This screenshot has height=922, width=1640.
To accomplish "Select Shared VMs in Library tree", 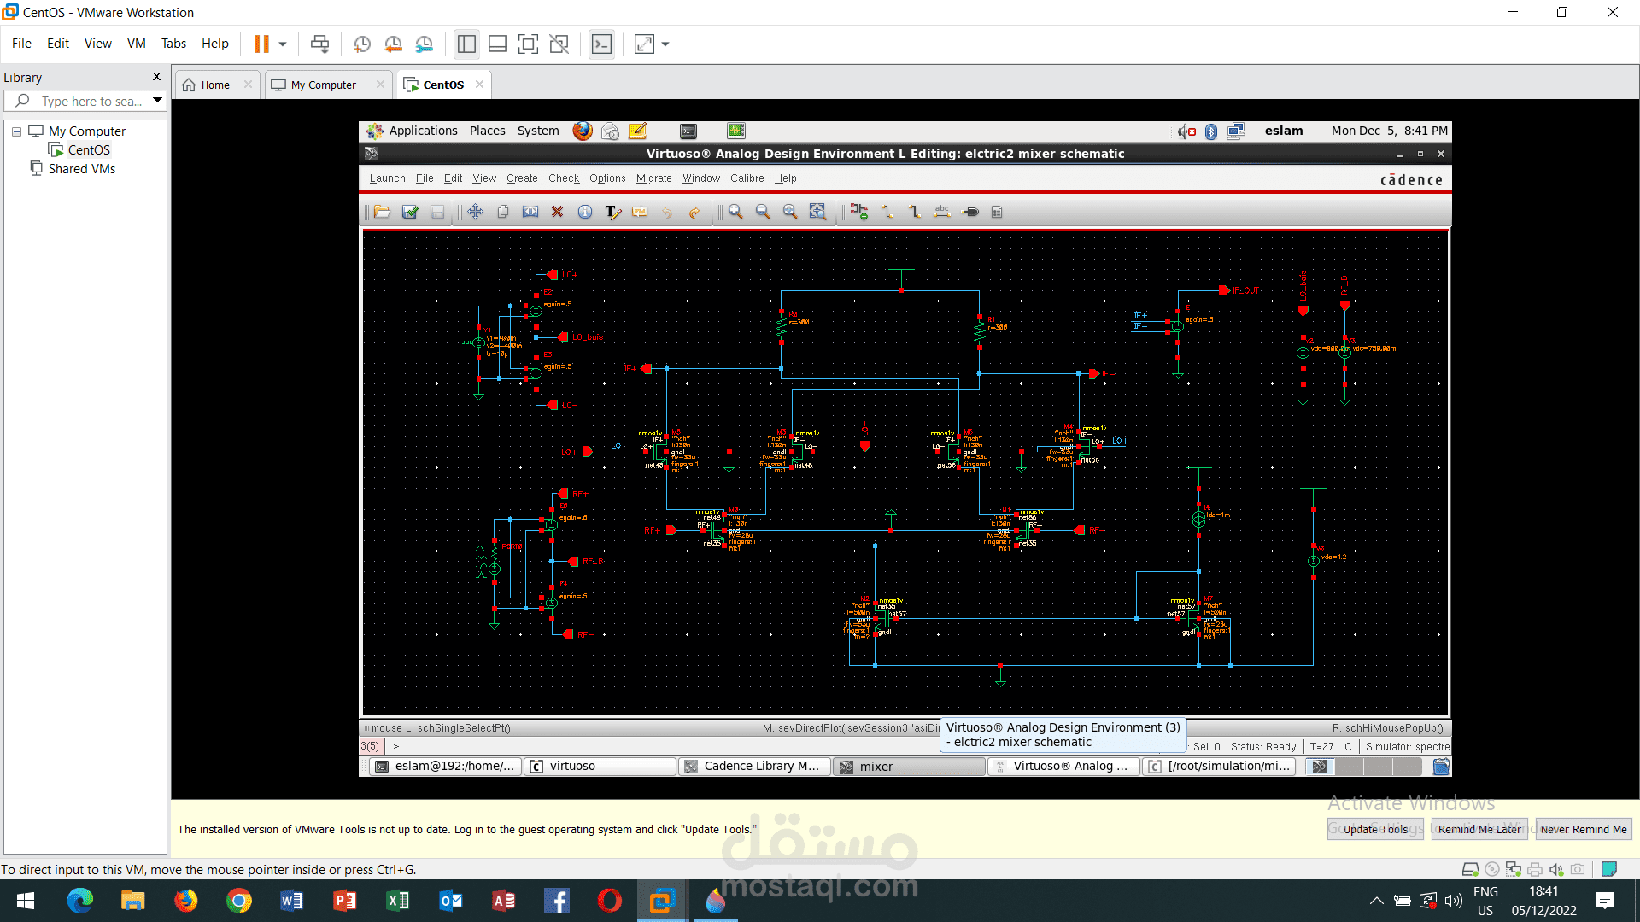I will point(82,169).
